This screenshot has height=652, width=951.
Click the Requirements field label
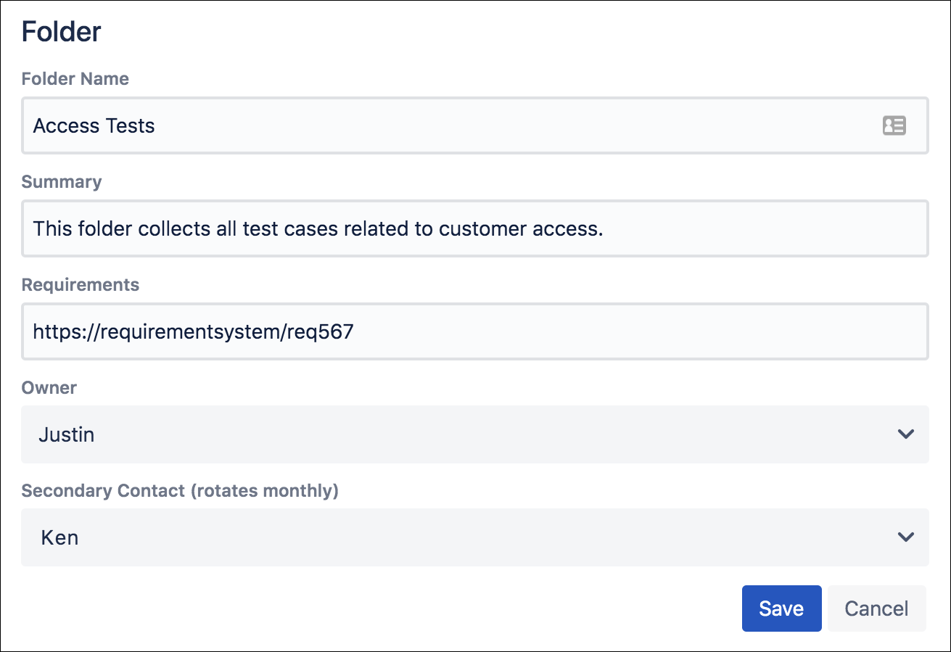[x=81, y=284]
